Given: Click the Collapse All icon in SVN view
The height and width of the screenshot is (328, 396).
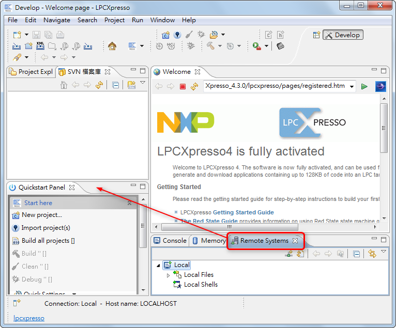Looking at the screenshot, I should click(115, 85).
